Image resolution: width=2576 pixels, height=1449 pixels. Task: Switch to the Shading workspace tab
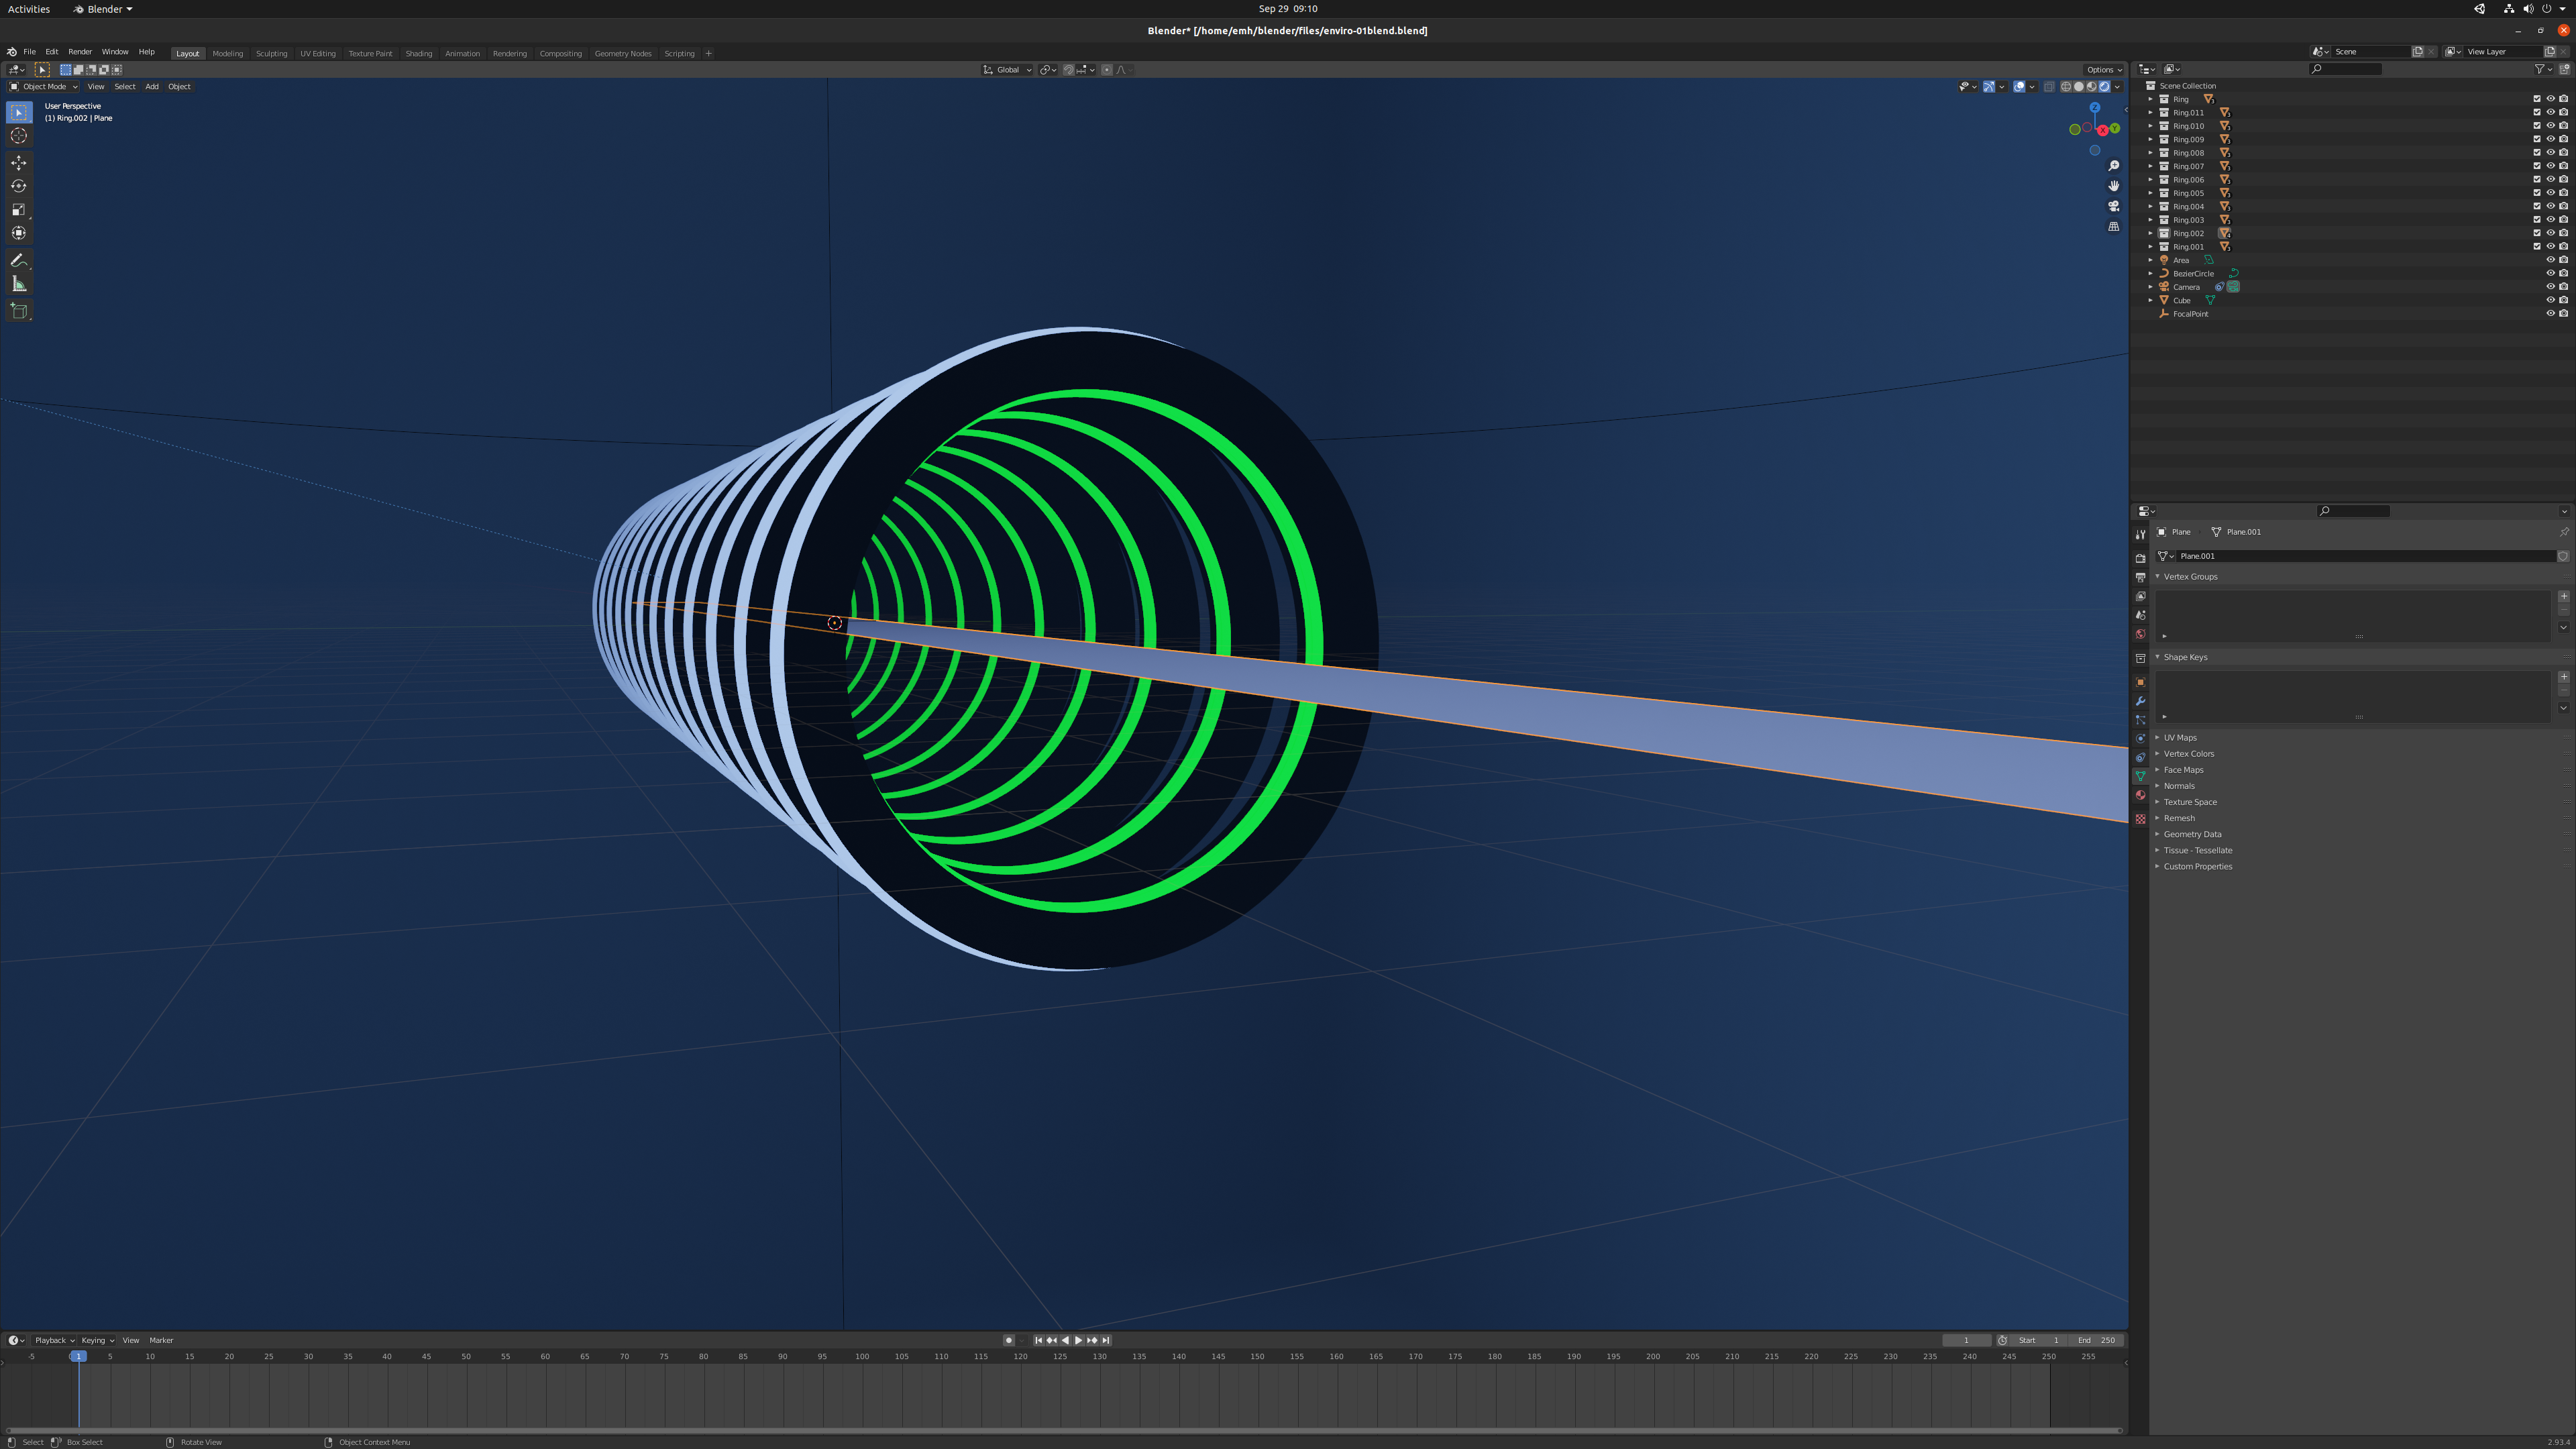pyautogui.click(x=418, y=53)
